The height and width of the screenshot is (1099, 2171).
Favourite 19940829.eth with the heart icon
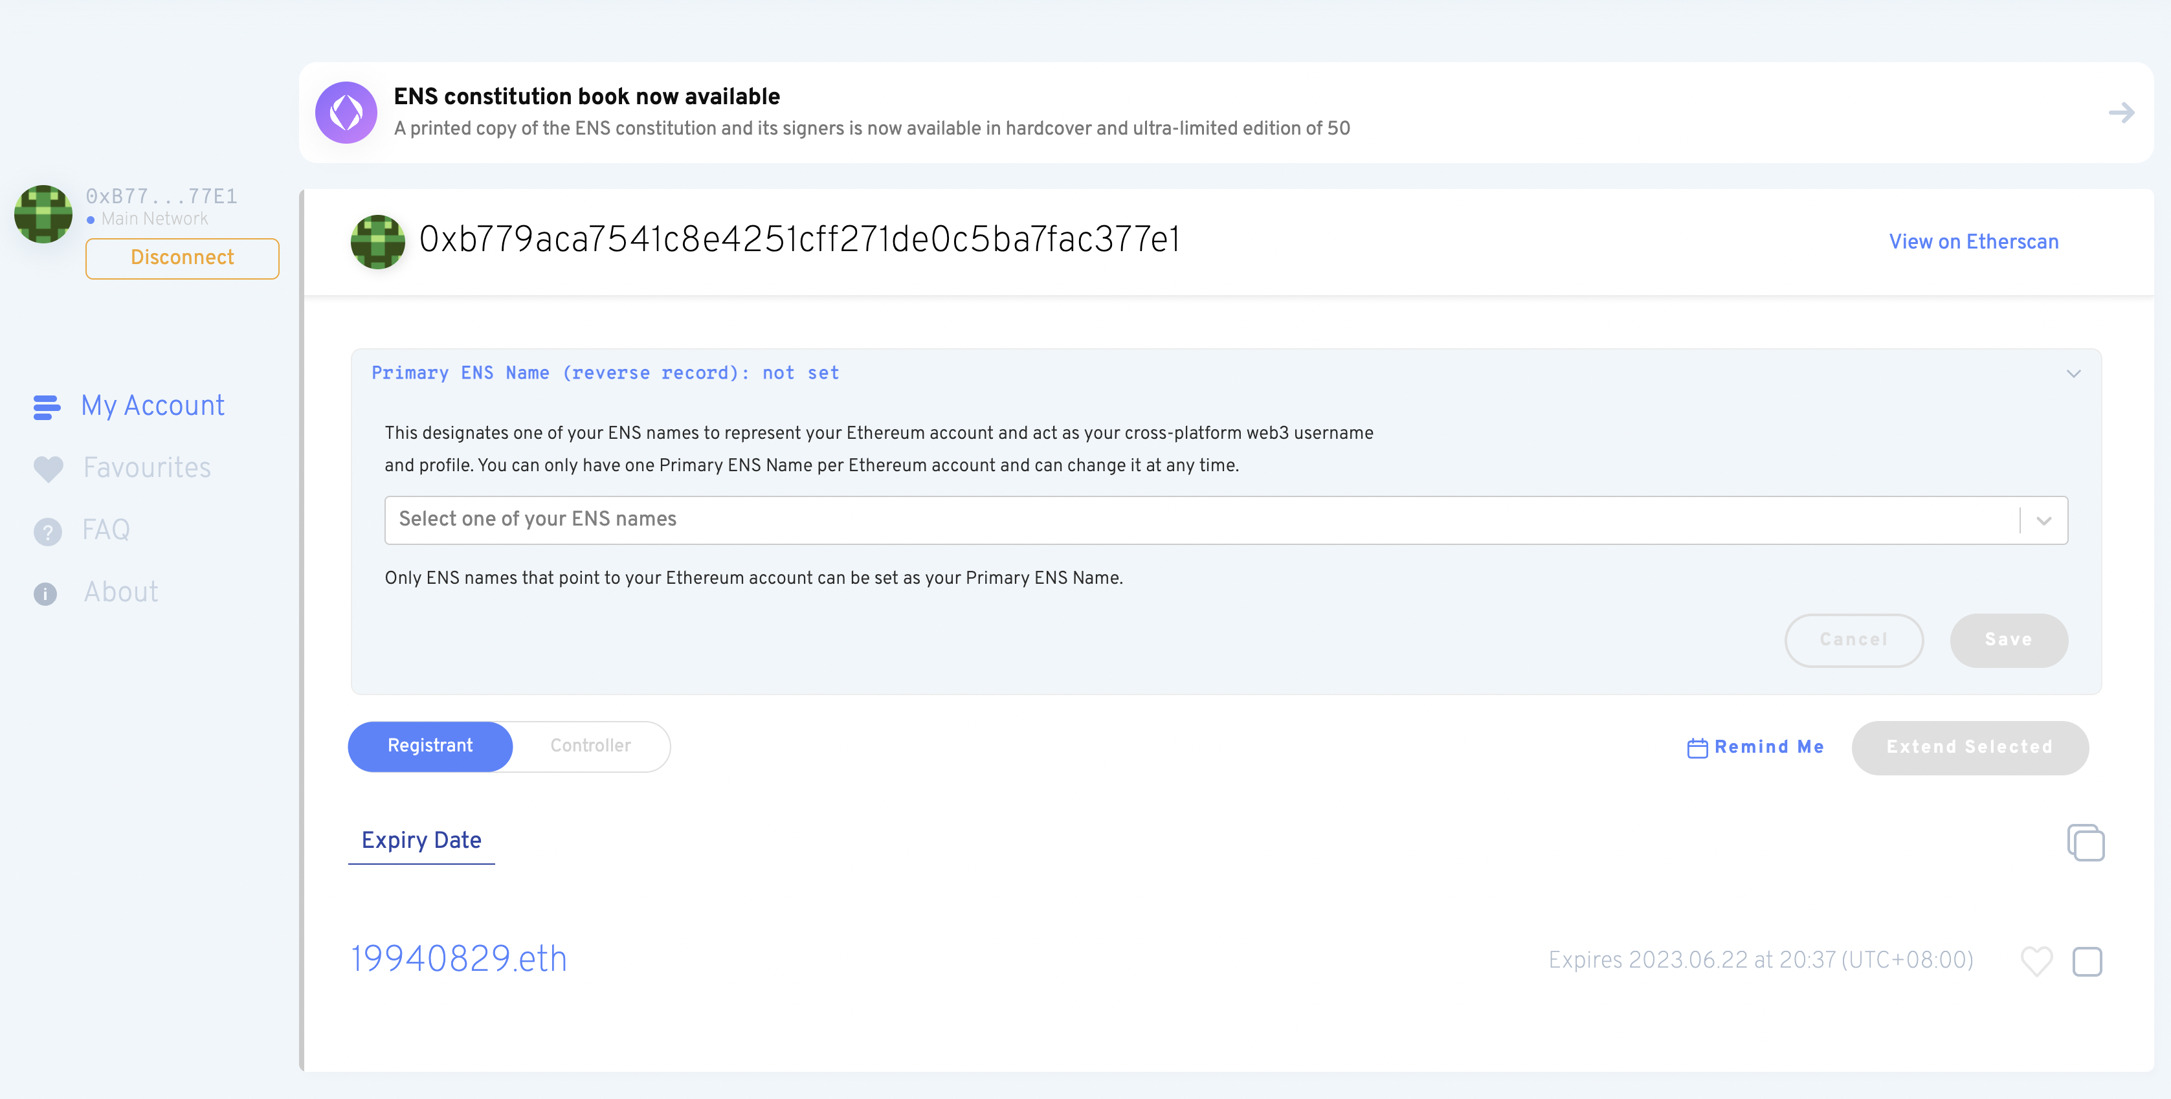pyautogui.click(x=2036, y=960)
